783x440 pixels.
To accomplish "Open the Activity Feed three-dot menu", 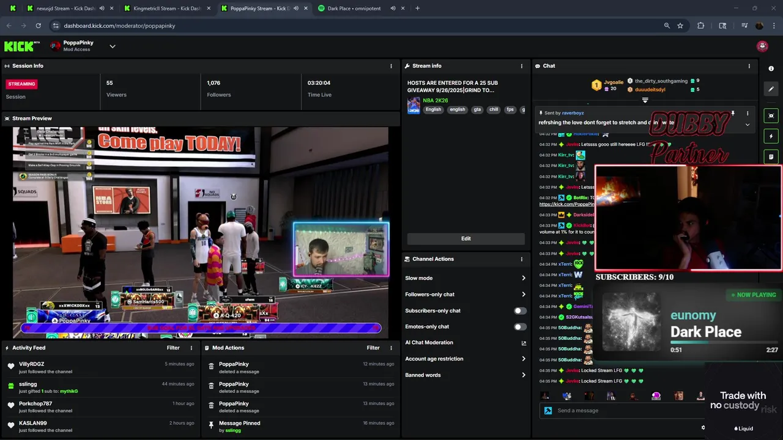I will click(191, 348).
